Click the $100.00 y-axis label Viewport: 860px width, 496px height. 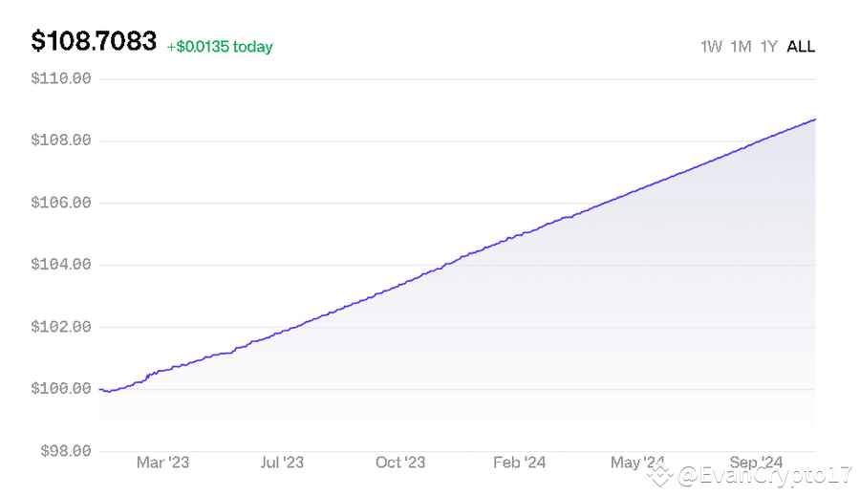pyautogui.click(x=61, y=389)
